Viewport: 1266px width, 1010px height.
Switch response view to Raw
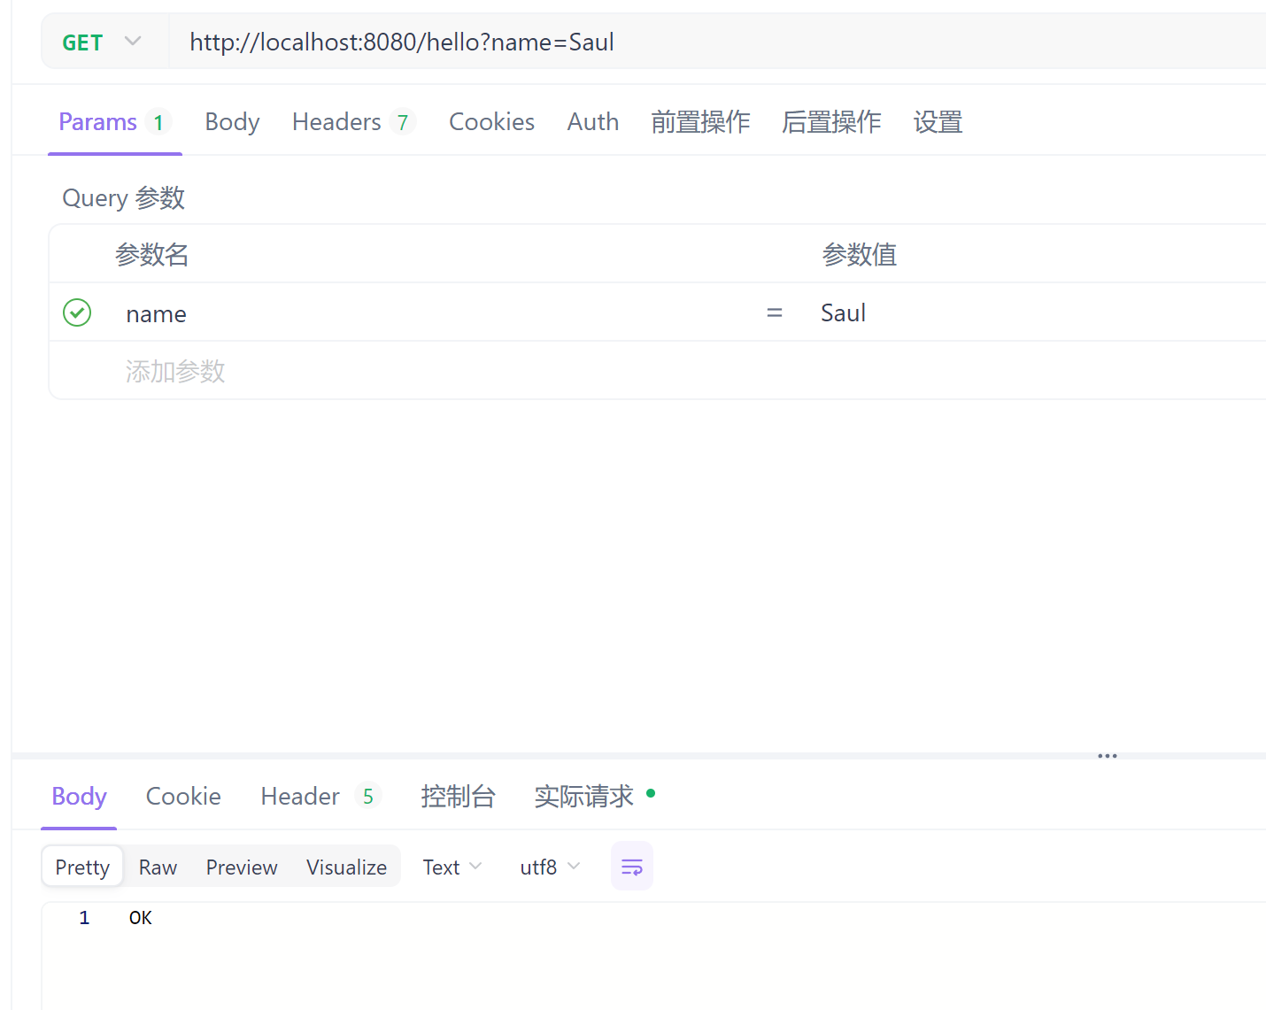(157, 866)
